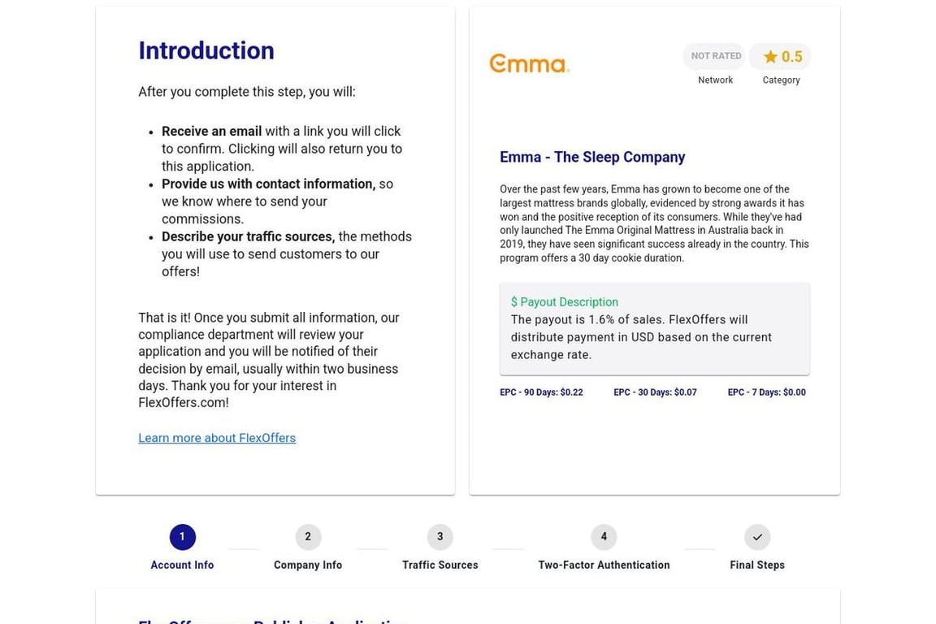
Task: Select step 3 Traffic Sources circle
Action: (440, 537)
